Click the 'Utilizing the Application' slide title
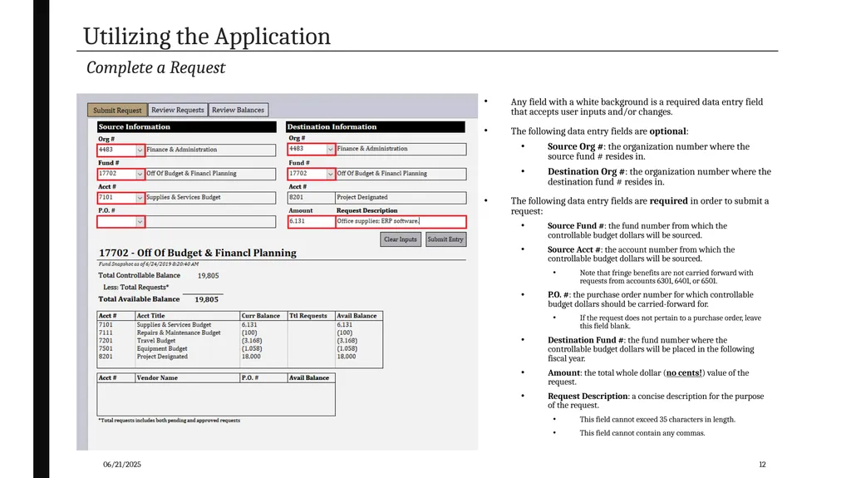Screen dimensions: 851x478 [x=207, y=37]
